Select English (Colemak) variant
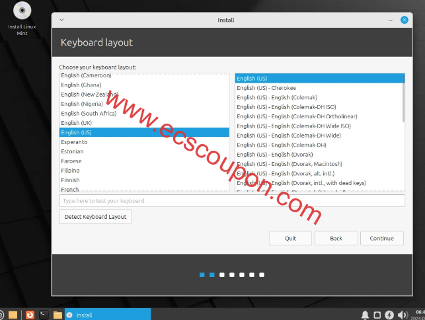Screen dimensions: 425x320 tap(319, 97)
